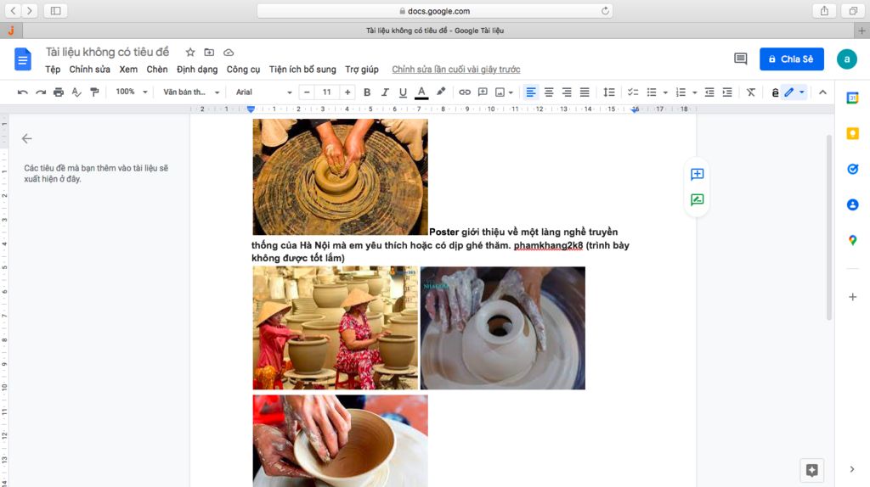
Task: Suggest edits from side margin button
Action: 697,199
